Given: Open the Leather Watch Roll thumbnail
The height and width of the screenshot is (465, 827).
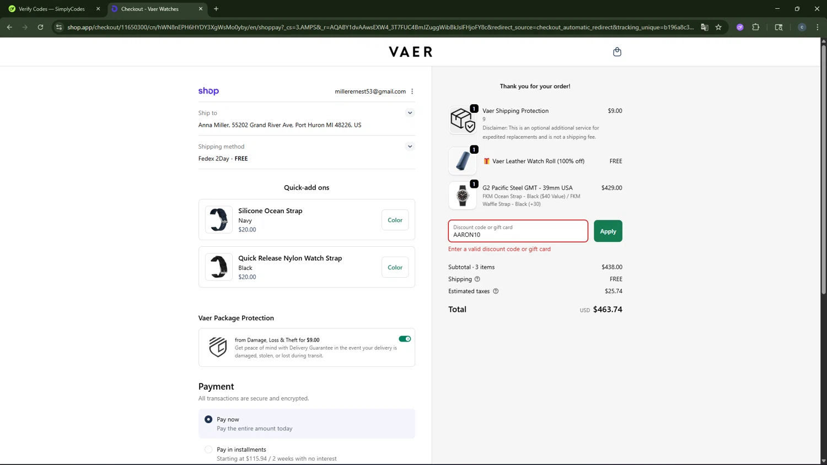Looking at the screenshot, I should (x=462, y=161).
